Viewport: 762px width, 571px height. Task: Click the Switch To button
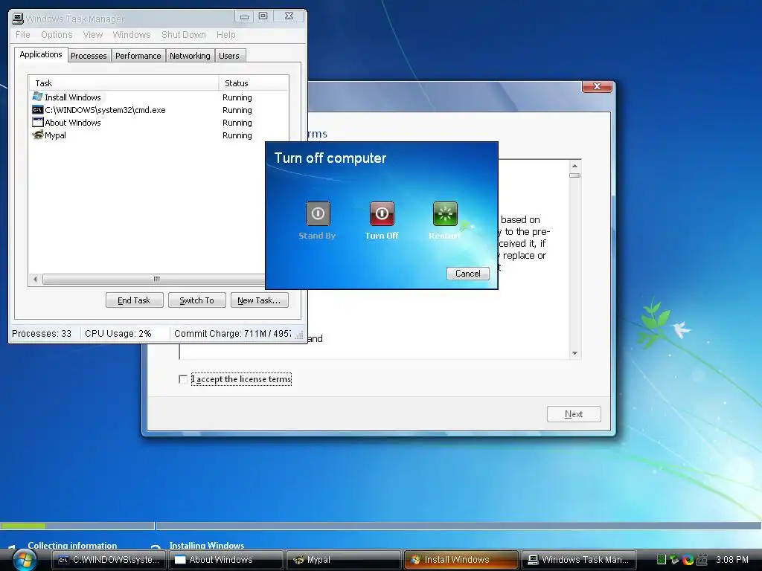(196, 300)
